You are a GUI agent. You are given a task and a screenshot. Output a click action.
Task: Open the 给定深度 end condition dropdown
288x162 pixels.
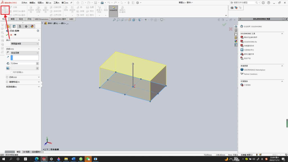pos(25,53)
